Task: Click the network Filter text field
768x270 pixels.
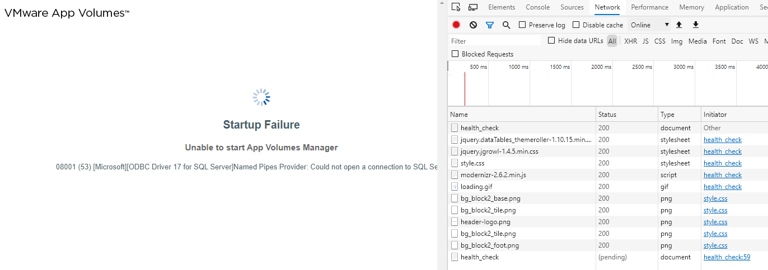Action: (495, 41)
